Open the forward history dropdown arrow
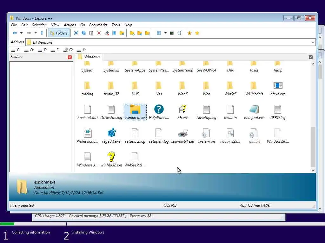This screenshot has width=325, height=243. click(36, 33)
